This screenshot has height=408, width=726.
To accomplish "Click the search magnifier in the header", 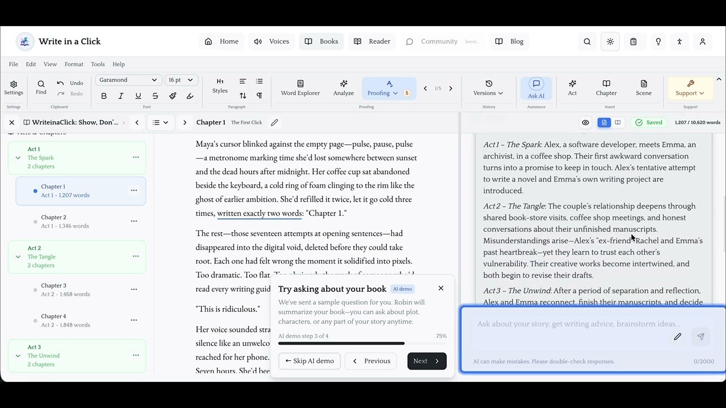I will [587, 41].
